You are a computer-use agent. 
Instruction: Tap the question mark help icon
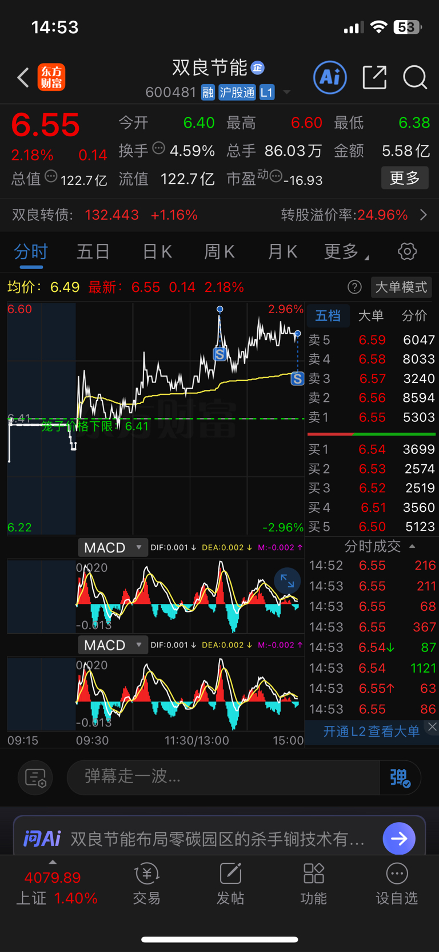[x=354, y=287]
